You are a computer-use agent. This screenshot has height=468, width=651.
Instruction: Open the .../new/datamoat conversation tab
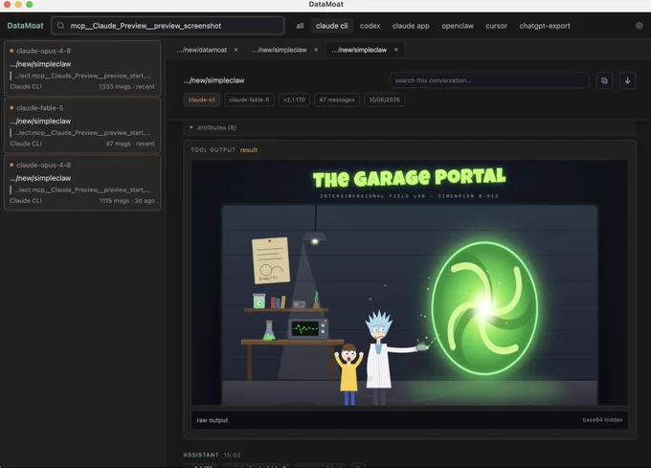[x=202, y=50]
